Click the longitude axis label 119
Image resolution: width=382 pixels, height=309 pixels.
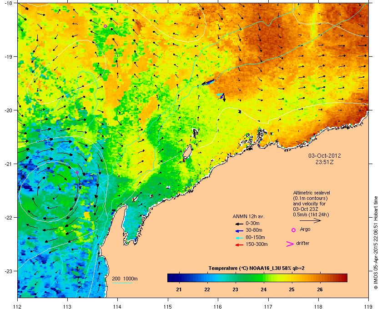(368, 306)
